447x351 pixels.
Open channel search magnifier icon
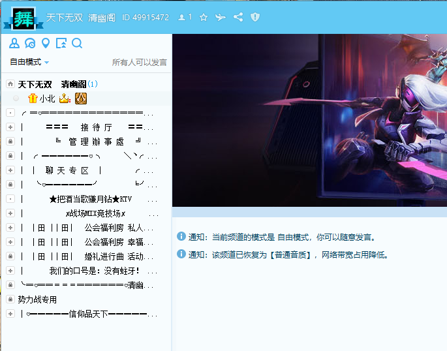[77, 43]
